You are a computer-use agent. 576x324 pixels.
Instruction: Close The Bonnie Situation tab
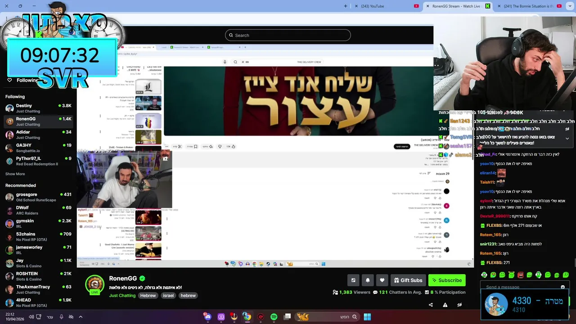pyautogui.click(x=499, y=6)
